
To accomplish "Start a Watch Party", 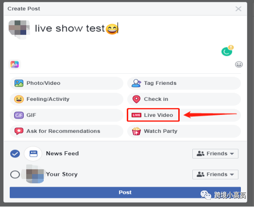I will (x=184, y=131).
